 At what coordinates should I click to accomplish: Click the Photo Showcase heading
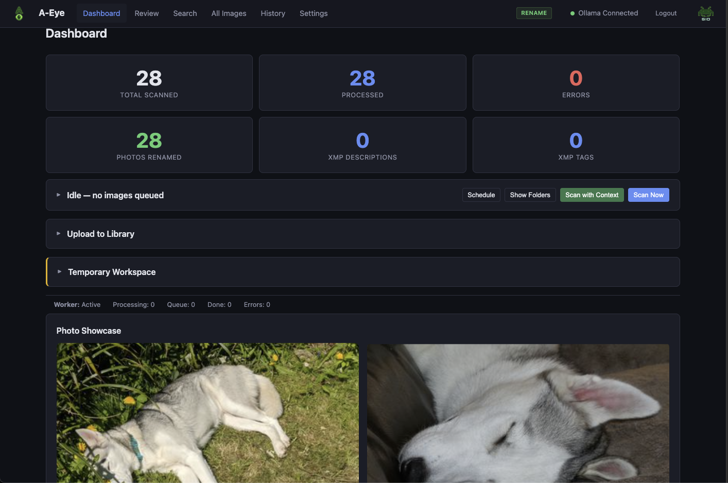tap(89, 331)
